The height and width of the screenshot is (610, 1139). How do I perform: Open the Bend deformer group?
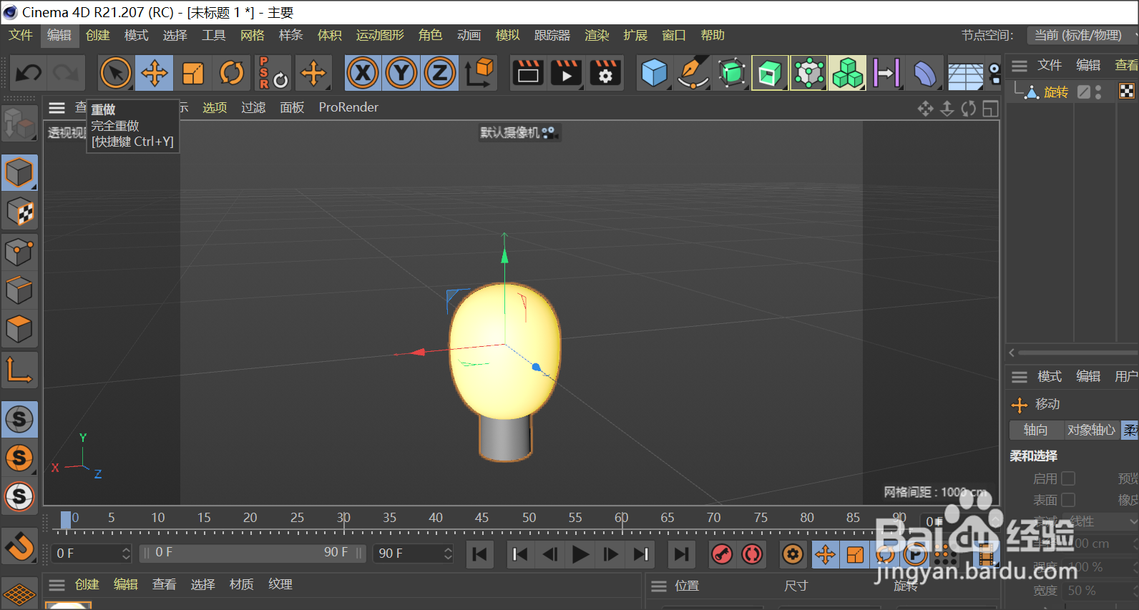924,73
